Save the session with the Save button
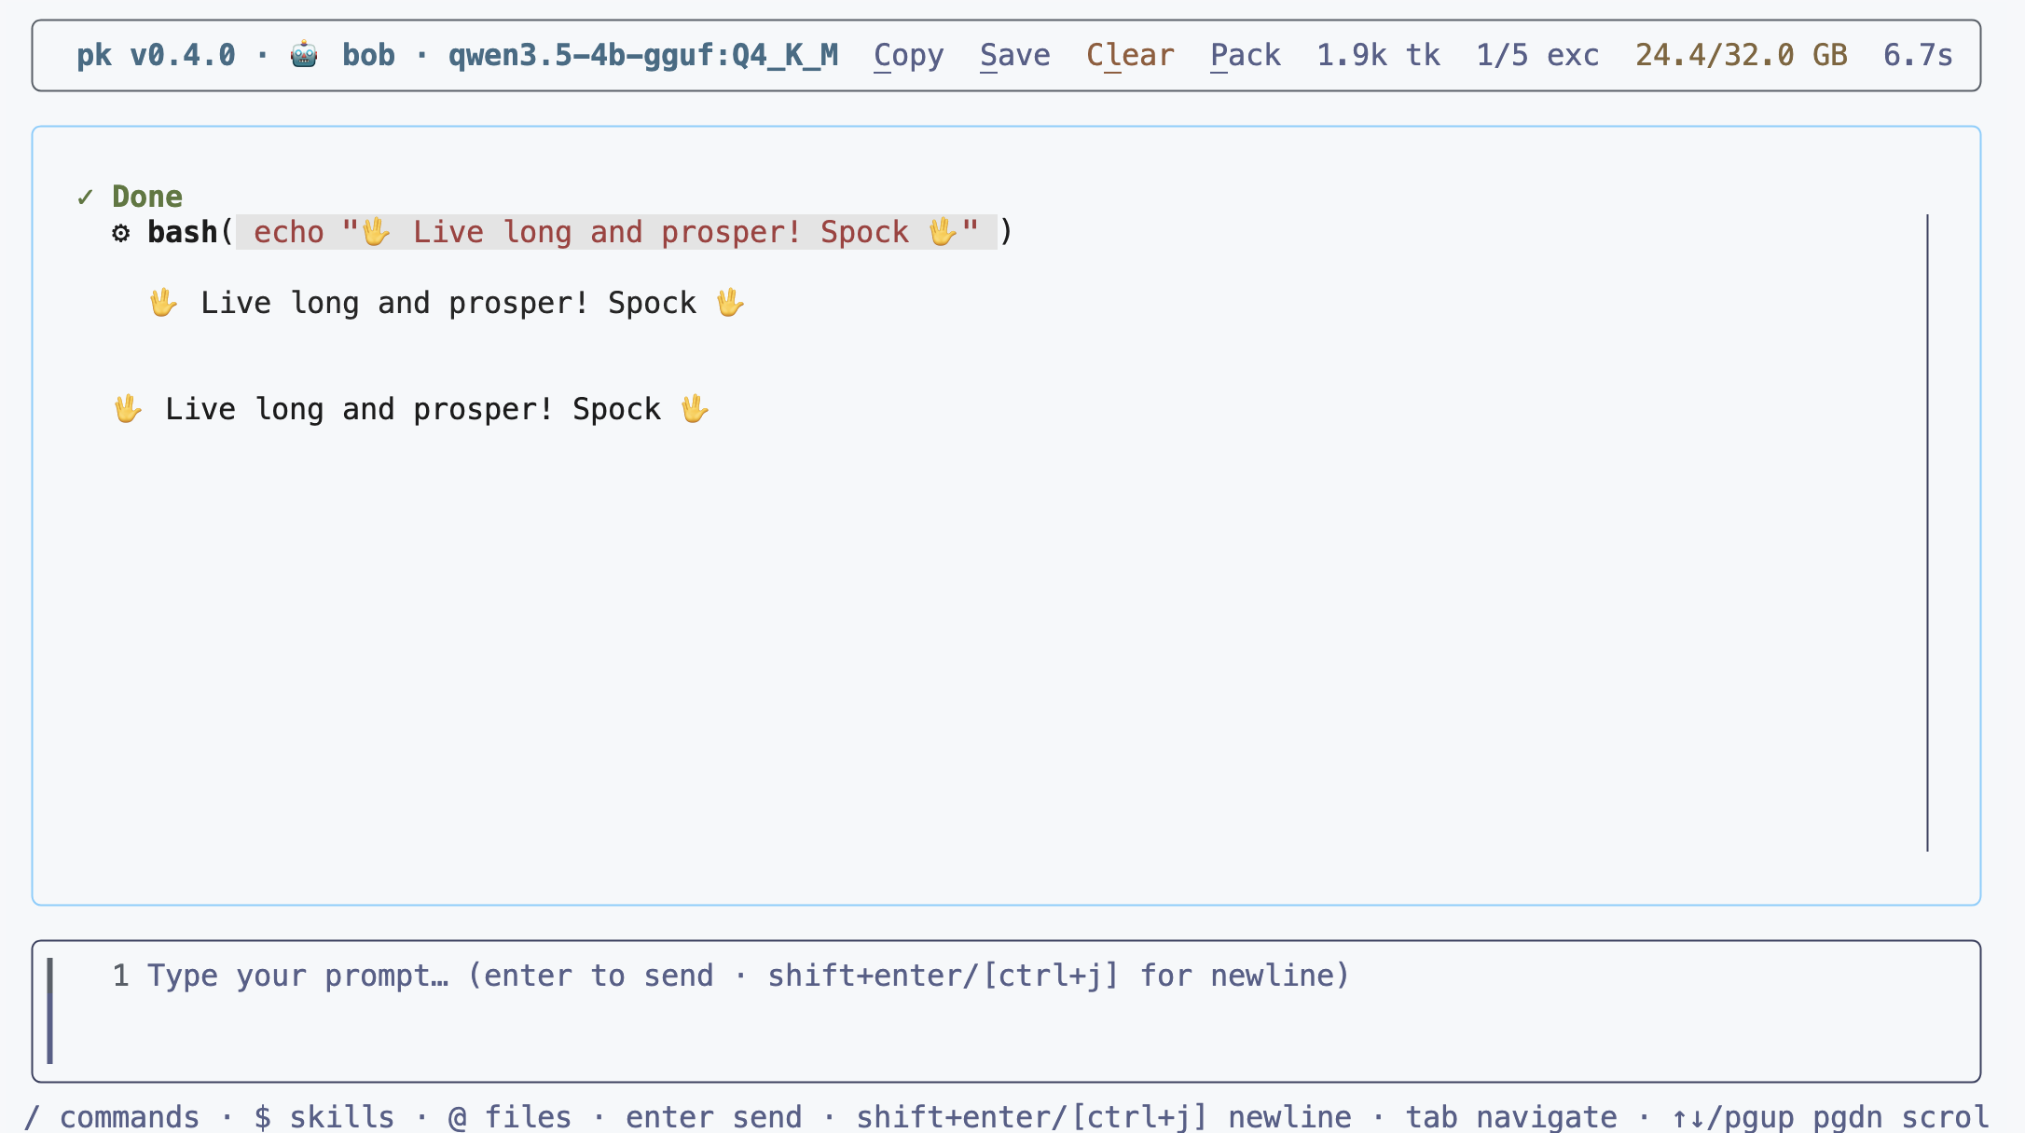The width and height of the screenshot is (2025, 1133). (1015, 55)
